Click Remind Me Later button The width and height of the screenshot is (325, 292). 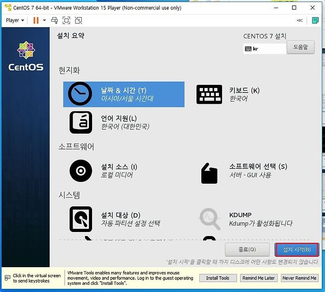point(259,278)
